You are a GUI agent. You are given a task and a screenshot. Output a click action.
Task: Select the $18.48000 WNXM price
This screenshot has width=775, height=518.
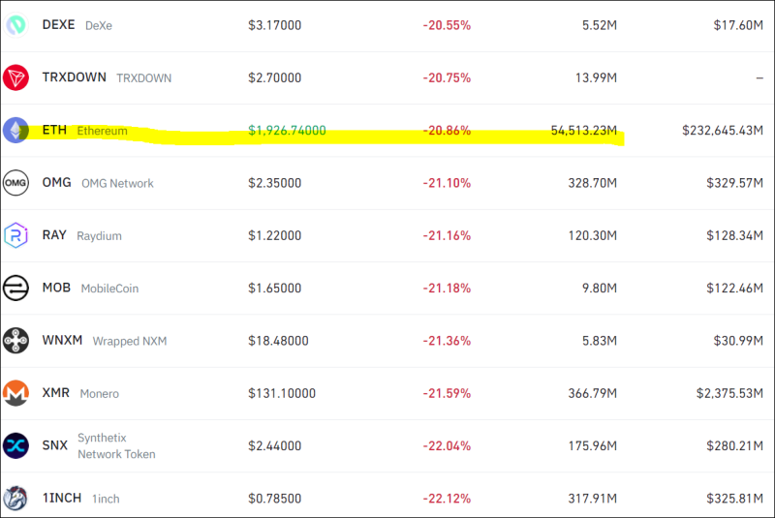[278, 341]
